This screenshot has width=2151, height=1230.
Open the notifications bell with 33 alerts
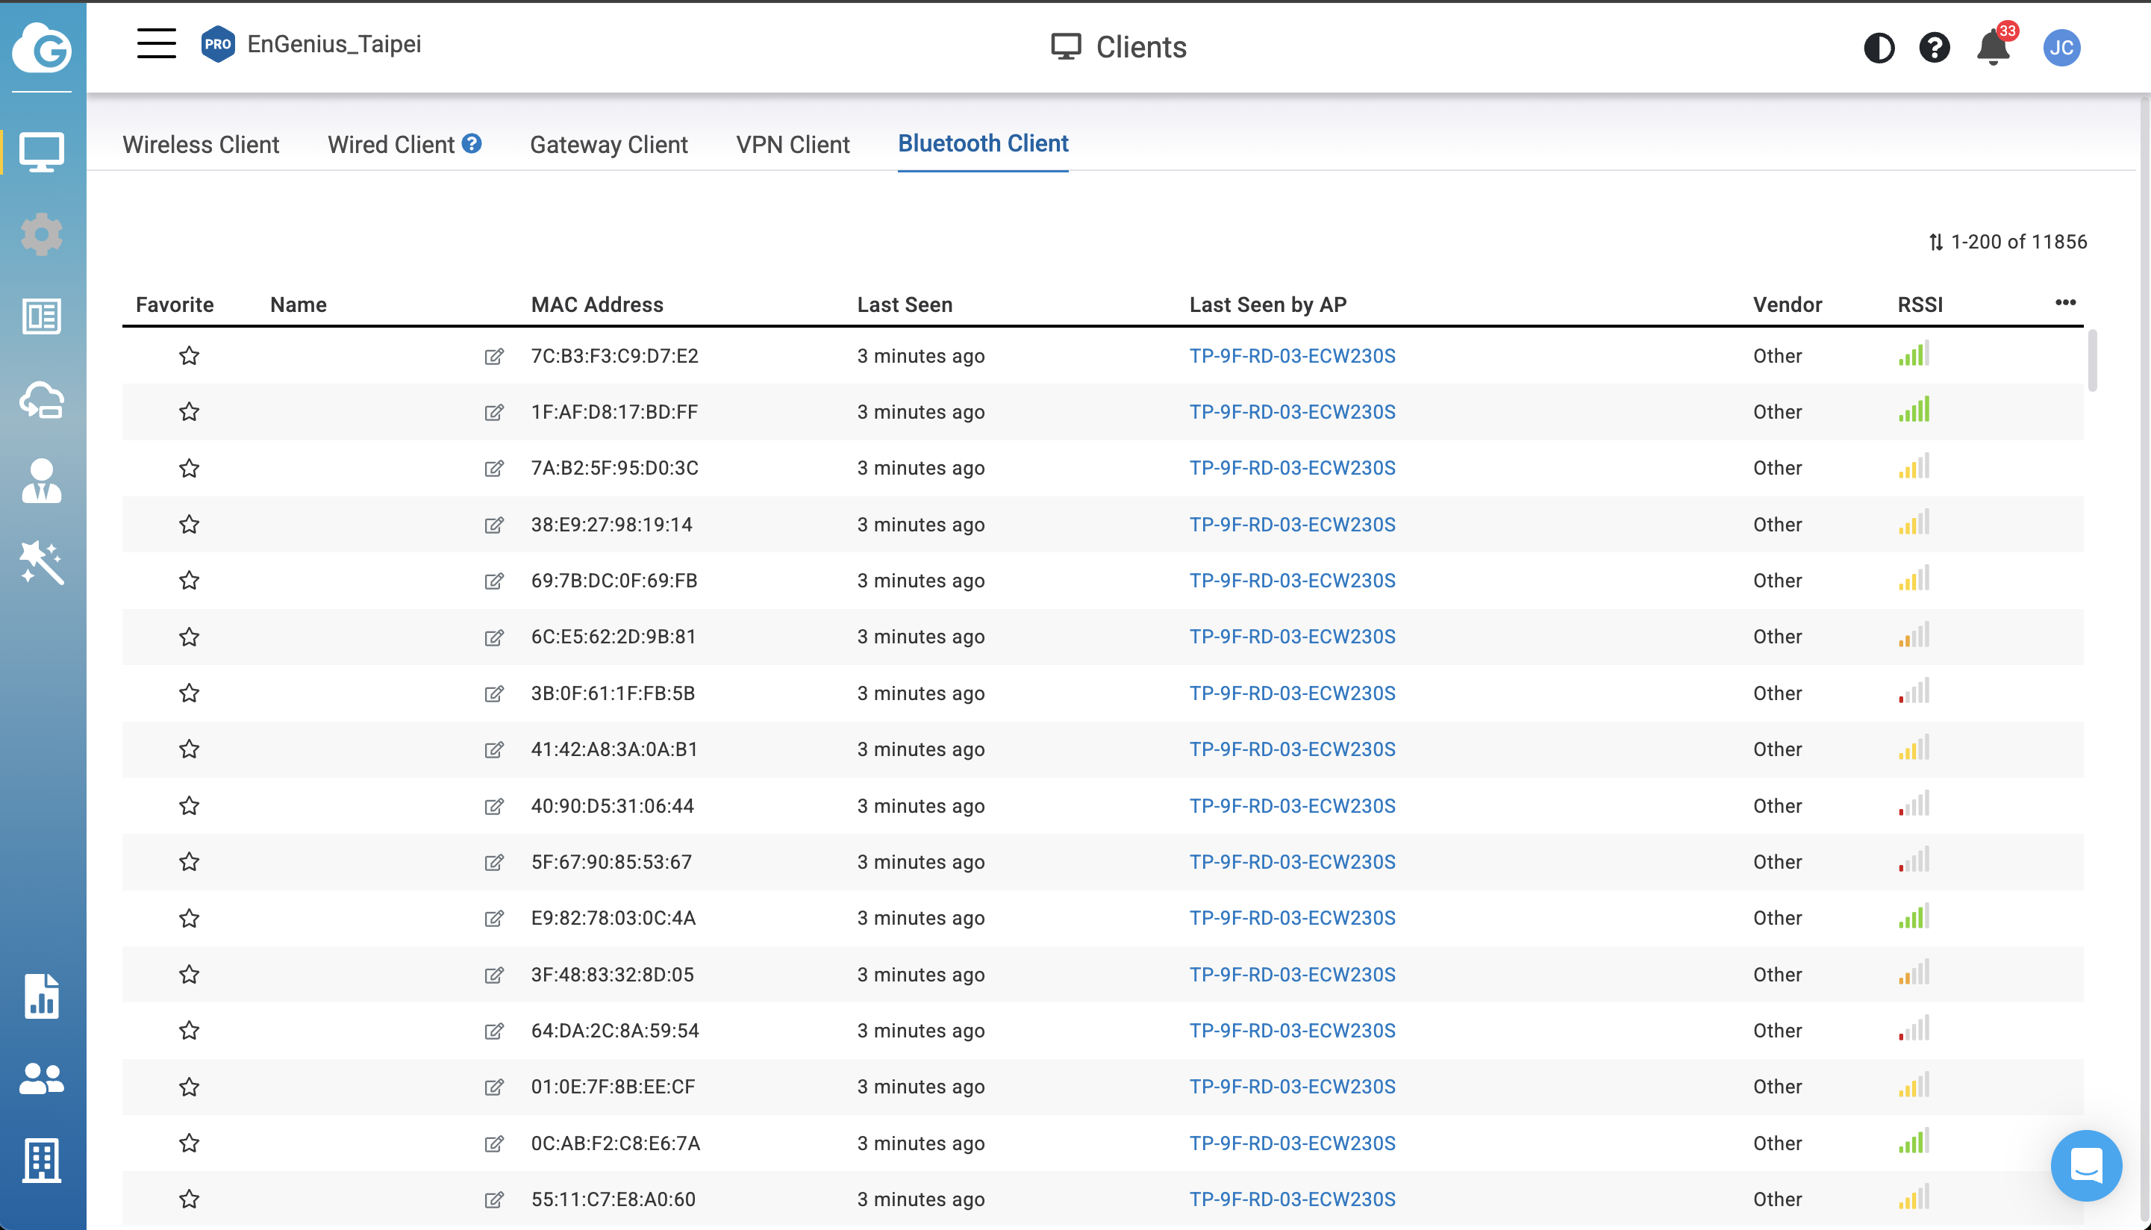pos(1993,49)
